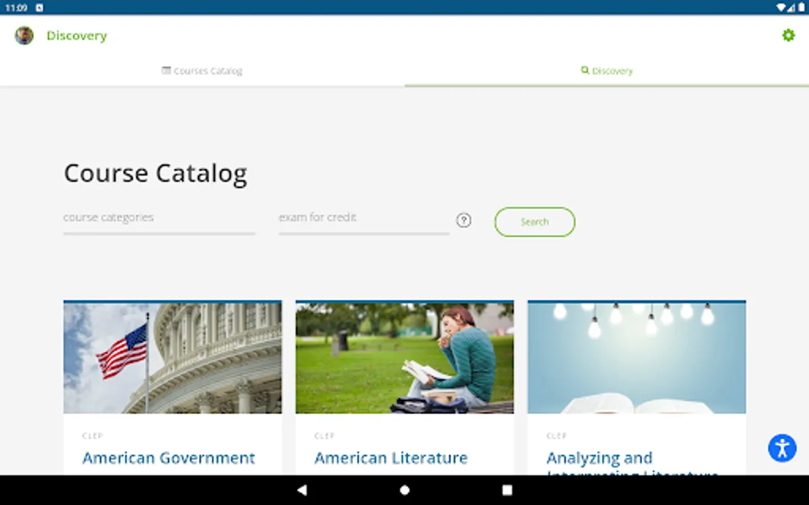Open the American Government course link
Viewport: 809px width, 505px height.
pos(169,458)
